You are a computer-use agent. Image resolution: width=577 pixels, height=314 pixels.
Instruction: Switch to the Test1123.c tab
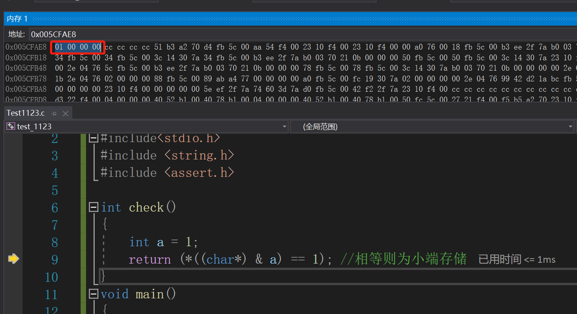point(26,113)
